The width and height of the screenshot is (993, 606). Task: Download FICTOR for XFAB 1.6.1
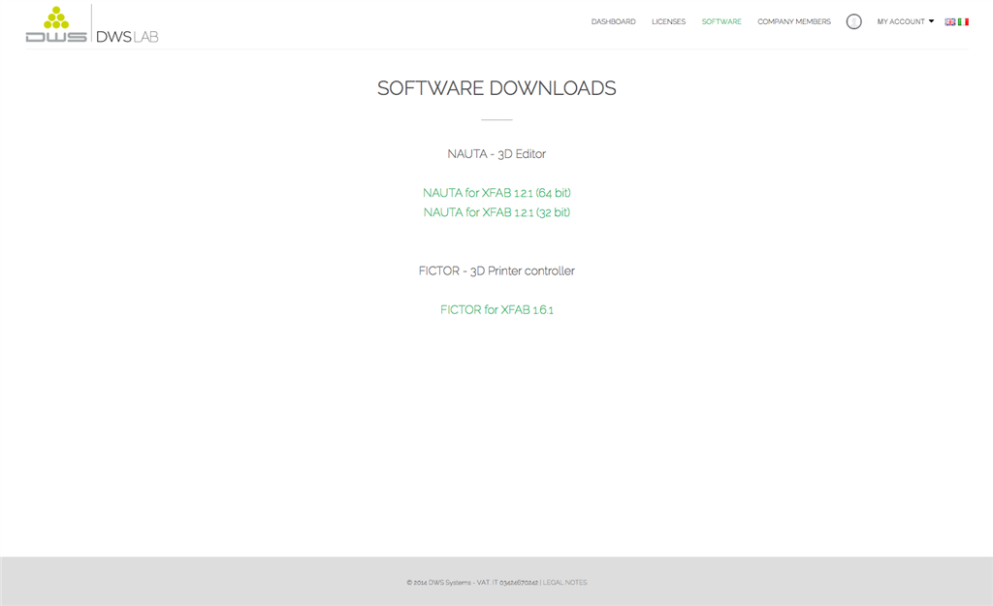tap(496, 310)
